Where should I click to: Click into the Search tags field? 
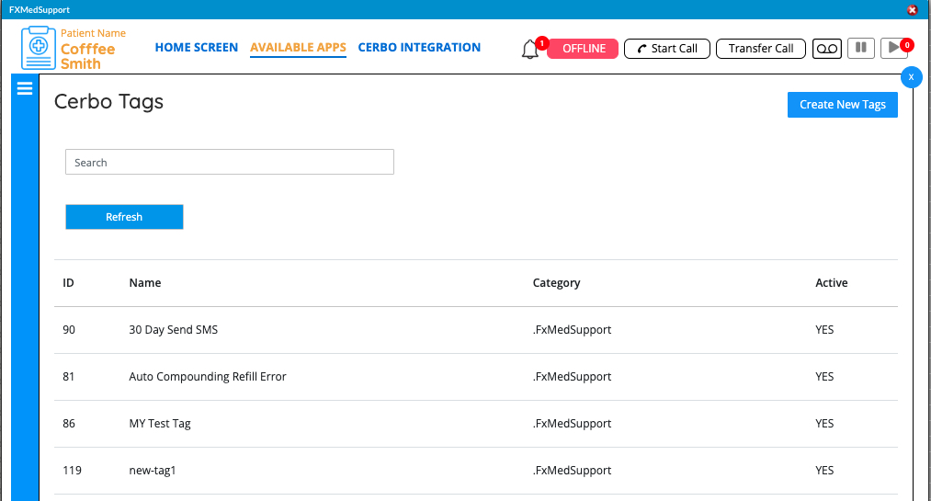(x=229, y=162)
